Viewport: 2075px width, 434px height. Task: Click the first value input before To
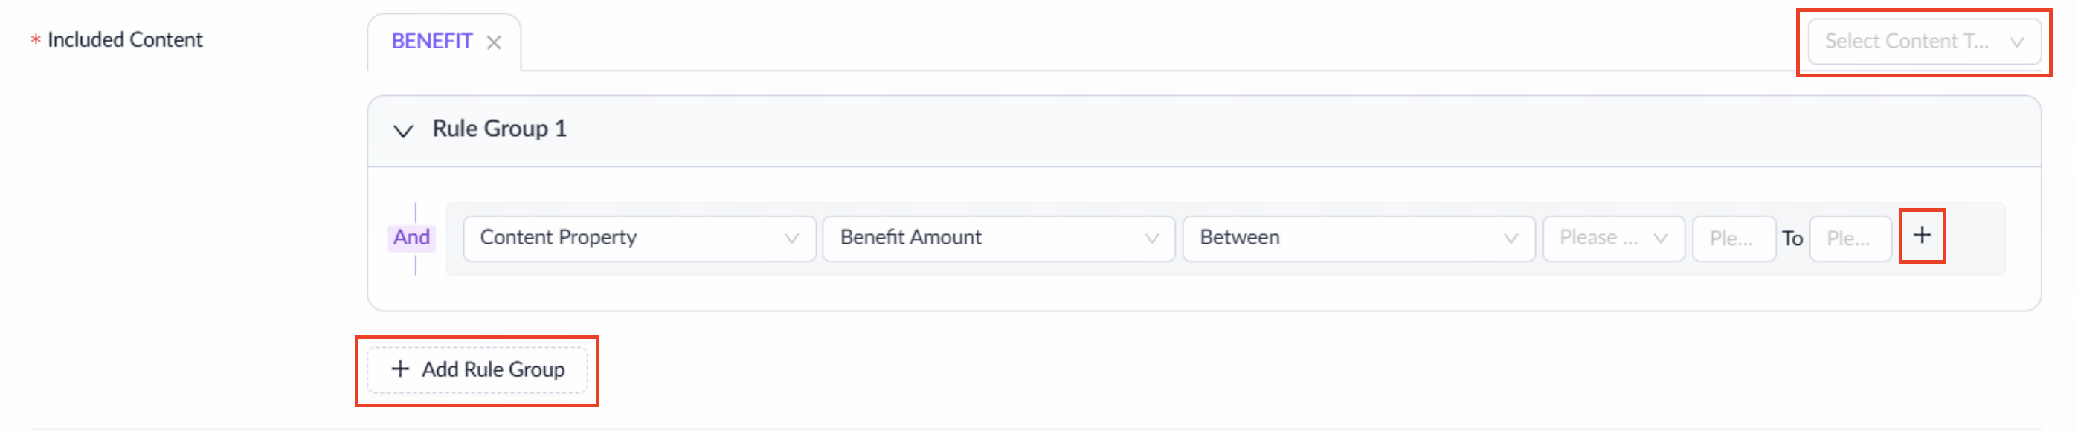(x=1734, y=239)
